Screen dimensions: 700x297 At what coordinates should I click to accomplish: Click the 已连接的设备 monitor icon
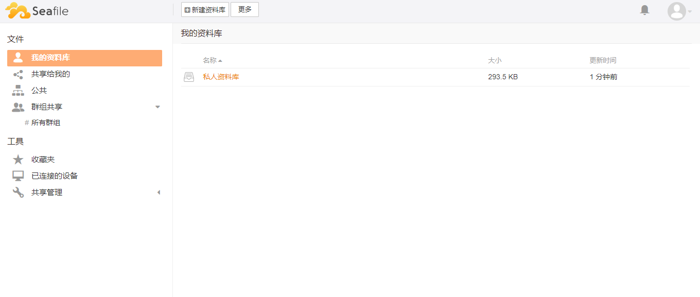tap(18, 176)
